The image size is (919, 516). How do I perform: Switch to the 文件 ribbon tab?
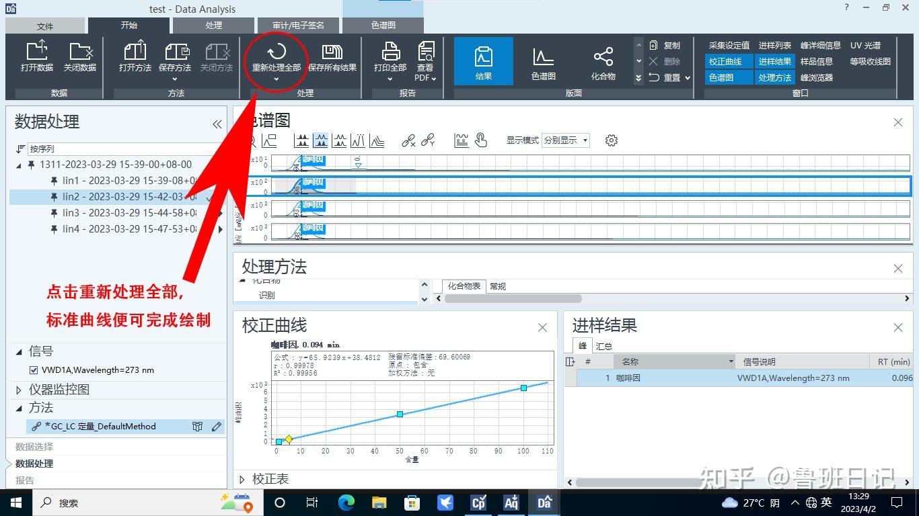45,26
